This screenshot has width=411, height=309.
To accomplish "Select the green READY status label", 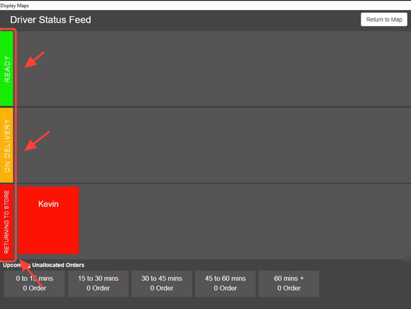I will (x=7, y=69).
